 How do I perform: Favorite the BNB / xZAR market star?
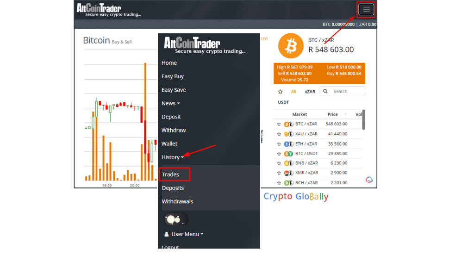tap(279, 163)
